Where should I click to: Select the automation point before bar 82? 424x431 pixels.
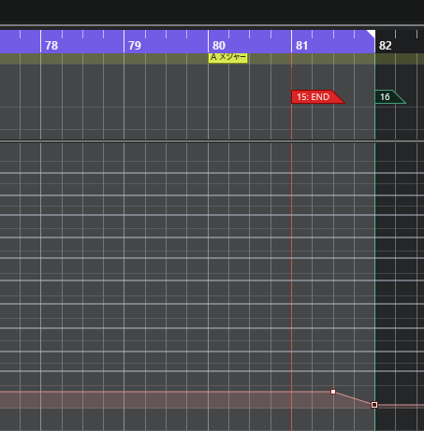[x=333, y=392]
